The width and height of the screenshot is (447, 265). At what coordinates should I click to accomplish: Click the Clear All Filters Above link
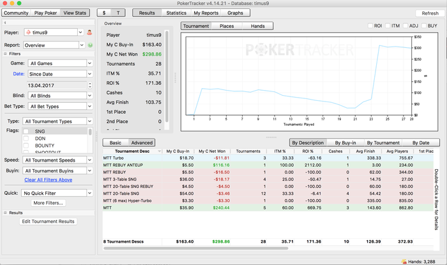pyautogui.click(x=48, y=180)
